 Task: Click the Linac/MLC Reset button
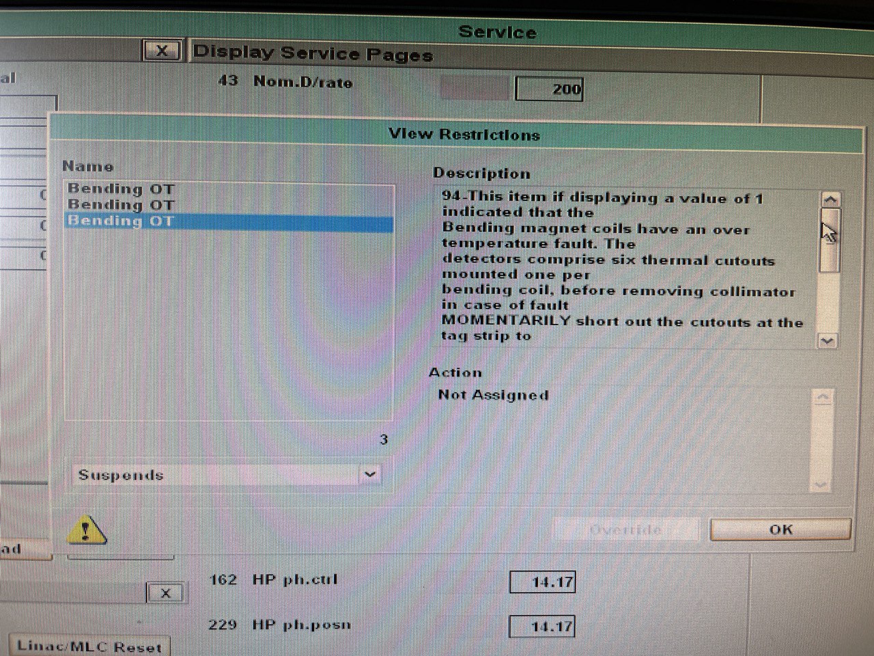click(x=89, y=646)
